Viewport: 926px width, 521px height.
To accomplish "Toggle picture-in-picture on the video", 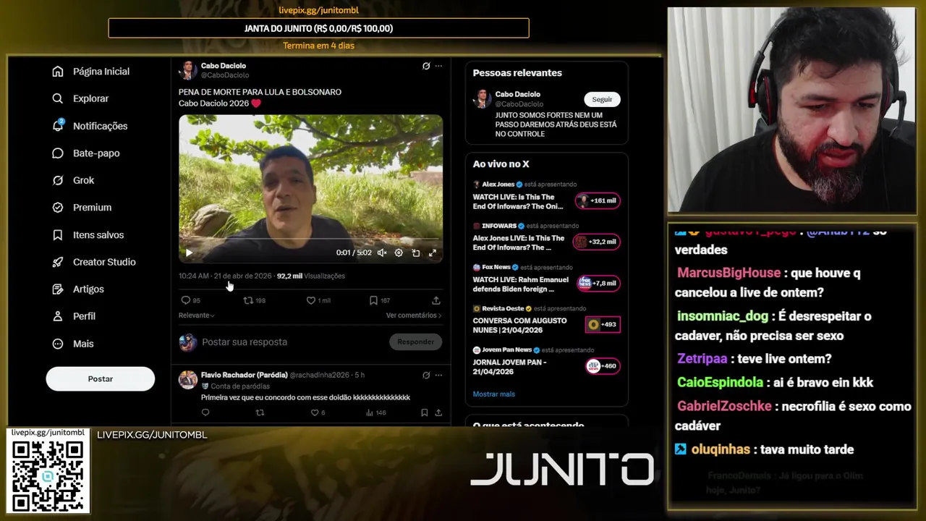I will (x=416, y=253).
